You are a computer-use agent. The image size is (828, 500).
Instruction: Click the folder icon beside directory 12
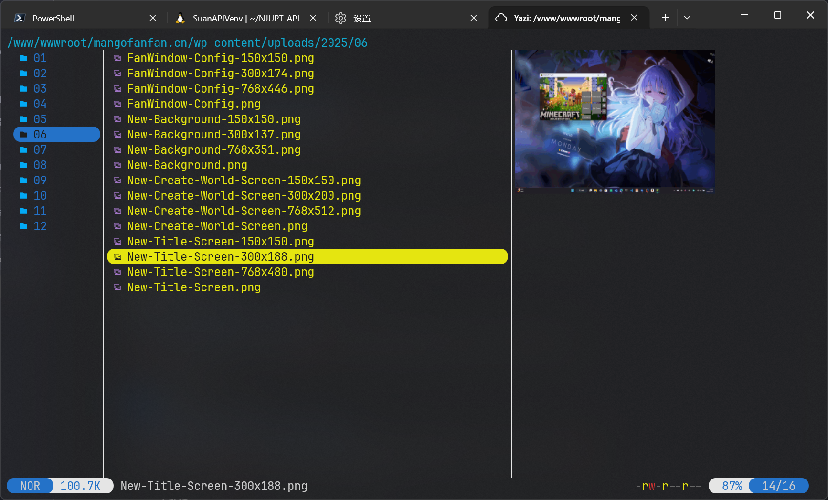pyautogui.click(x=23, y=226)
